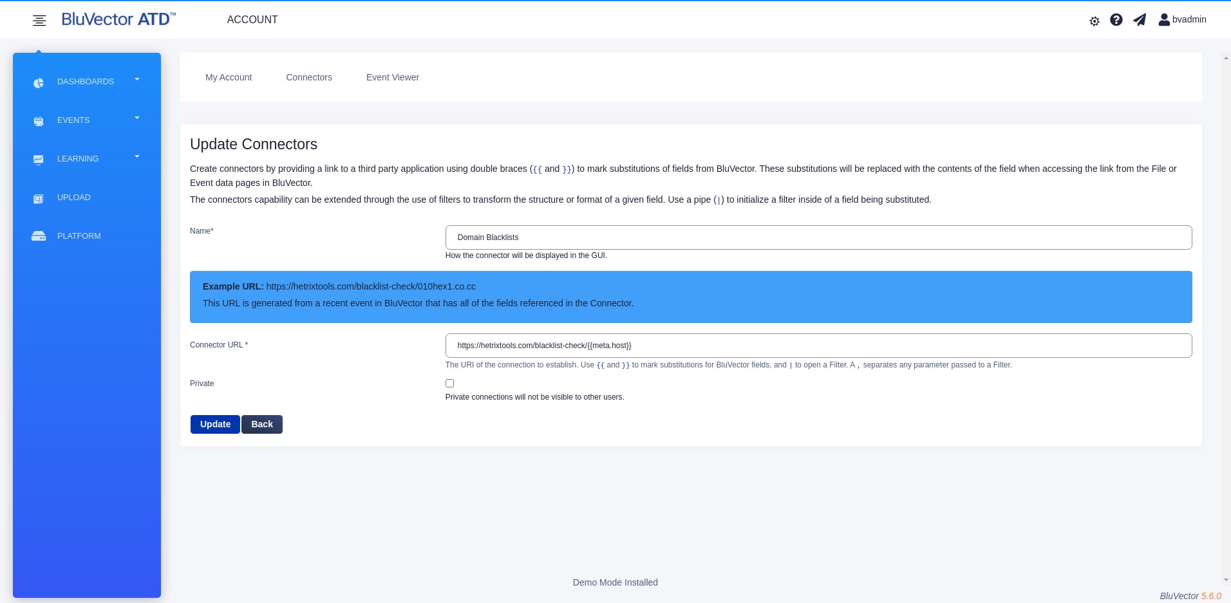Click the page scrollbar down arrow

coord(1226,580)
